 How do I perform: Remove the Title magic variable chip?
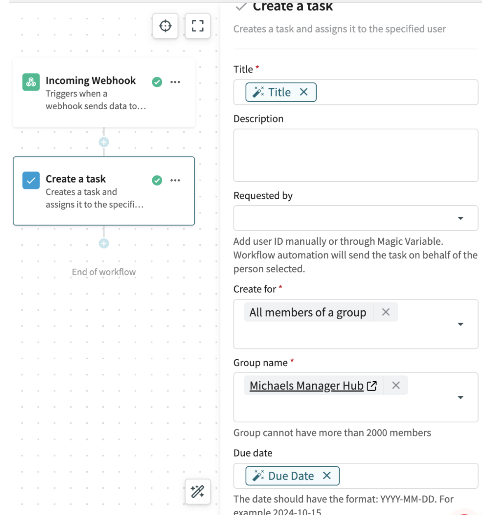coord(304,92)
